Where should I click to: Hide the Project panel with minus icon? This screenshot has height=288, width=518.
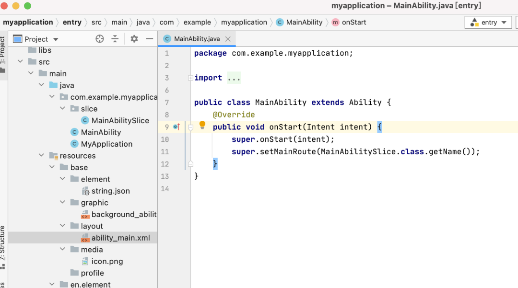tap(150, 39)
